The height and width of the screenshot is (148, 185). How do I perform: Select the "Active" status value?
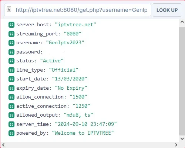point(52,61)
